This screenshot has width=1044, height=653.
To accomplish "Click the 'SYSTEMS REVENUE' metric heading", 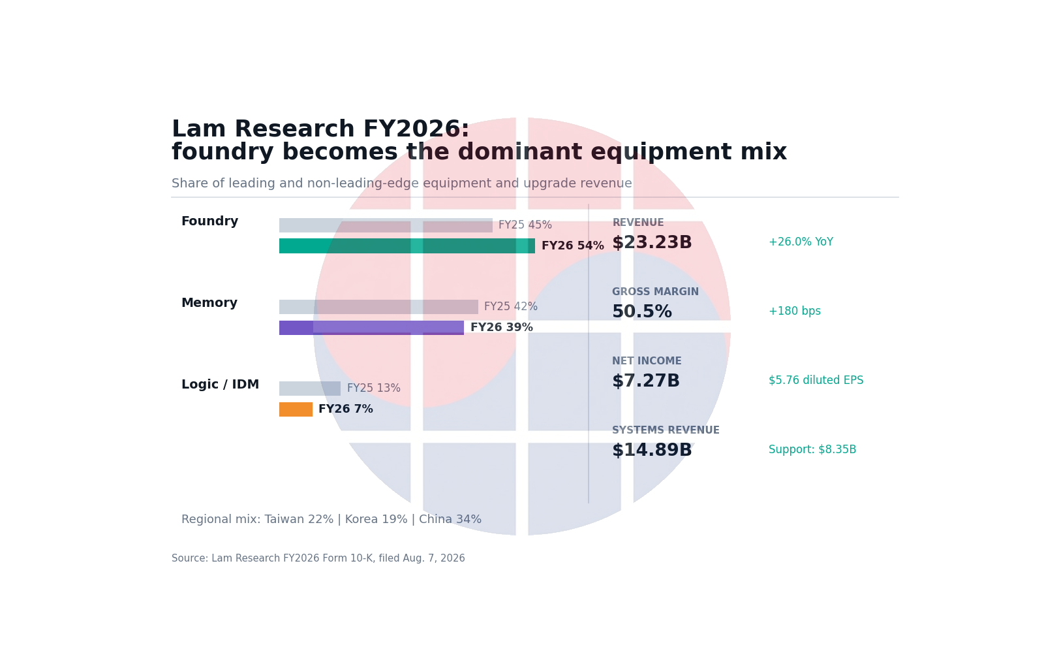I will [666, 431].
